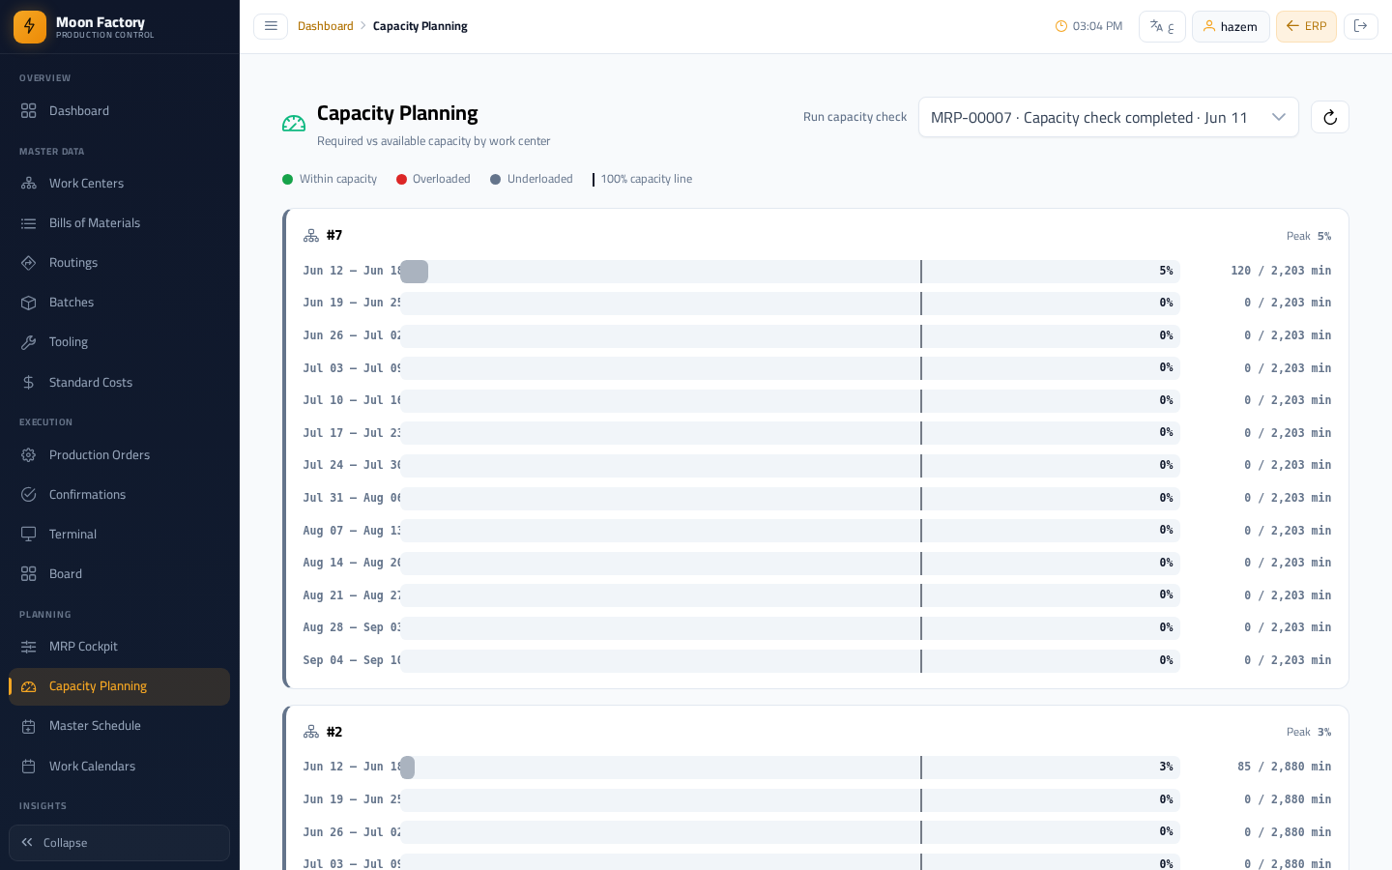Open the Confirmations page
The image size is (1392, 870).
[x=120, y=495]
